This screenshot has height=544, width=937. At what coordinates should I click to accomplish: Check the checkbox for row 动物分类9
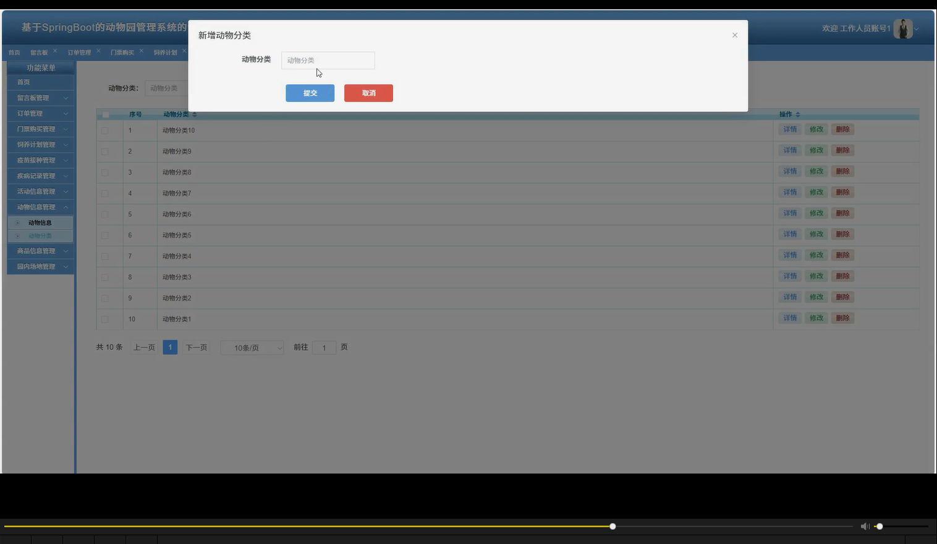click(x=104, y=151)
